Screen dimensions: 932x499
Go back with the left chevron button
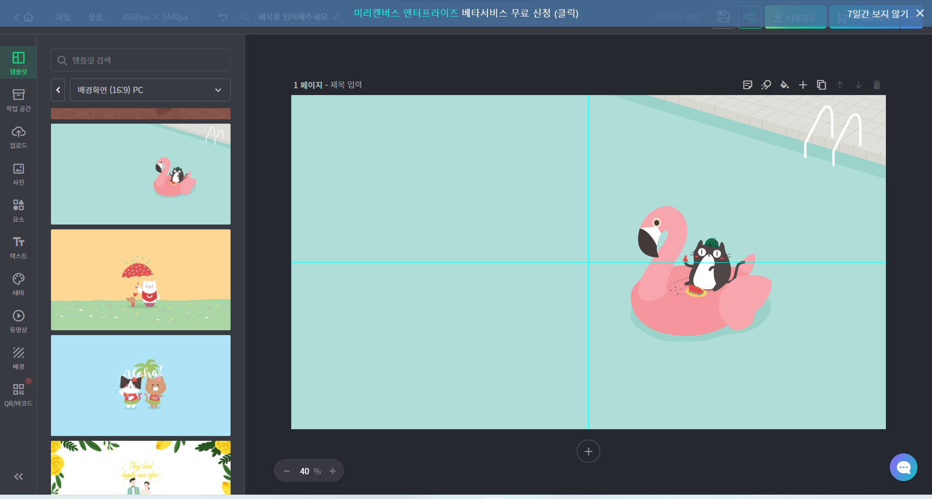(x=58, y=90)
